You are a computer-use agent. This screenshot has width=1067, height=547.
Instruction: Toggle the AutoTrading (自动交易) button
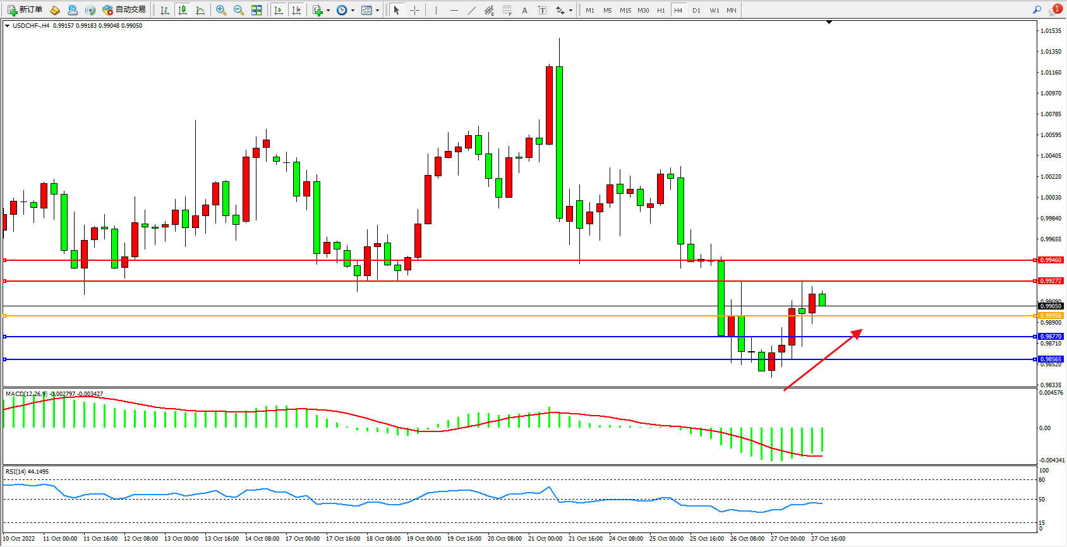pyautogui.click(x=124, y=10)
